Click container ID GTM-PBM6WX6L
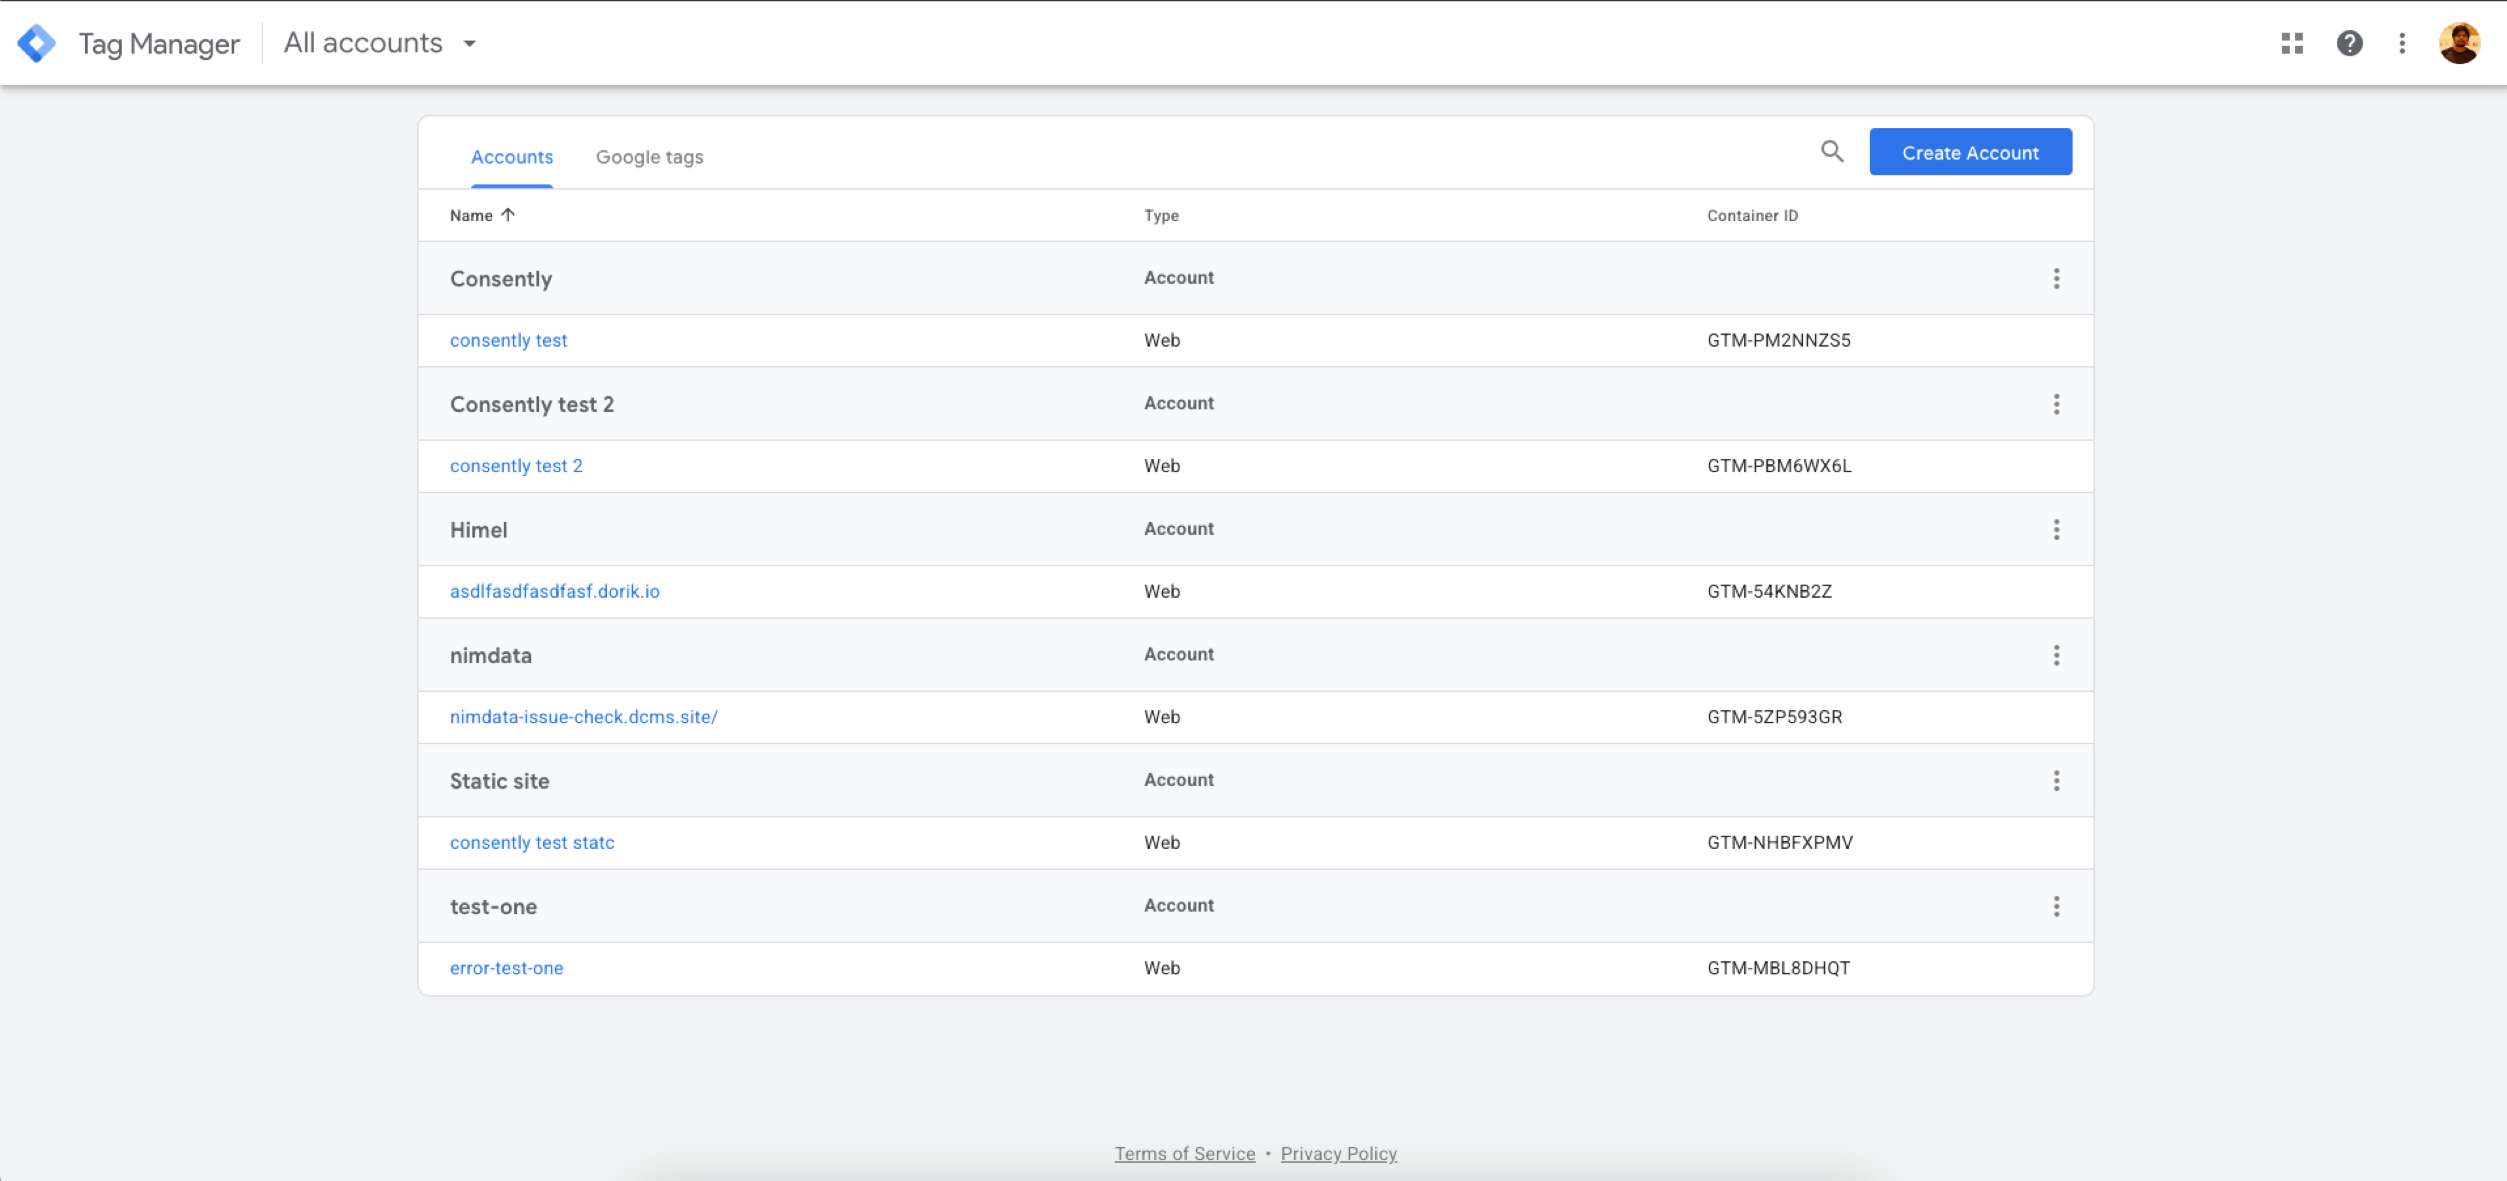 [x=1779, y=466]
